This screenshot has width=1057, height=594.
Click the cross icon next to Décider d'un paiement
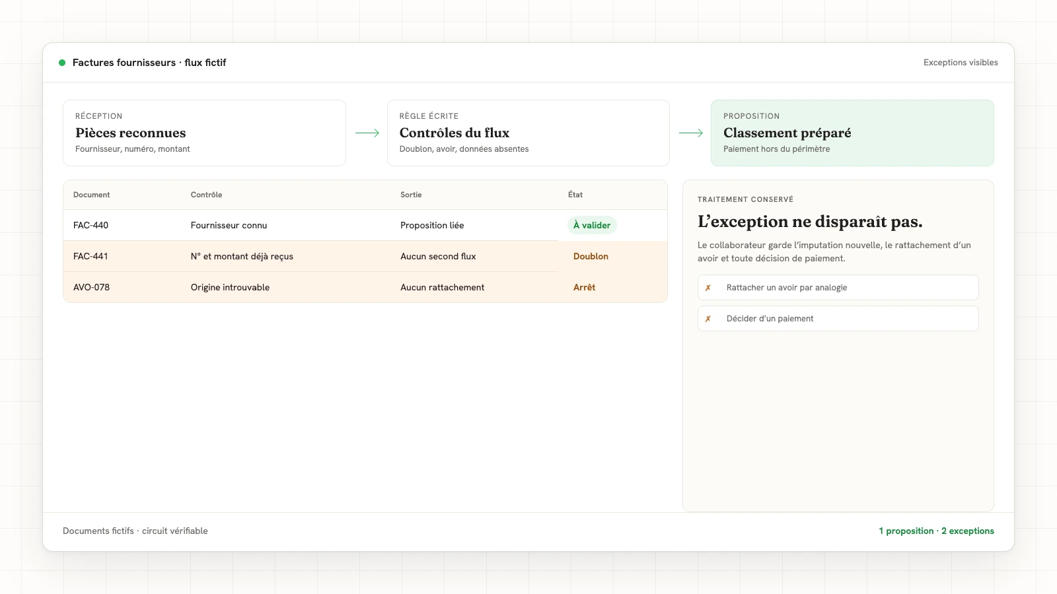(708, 319)
